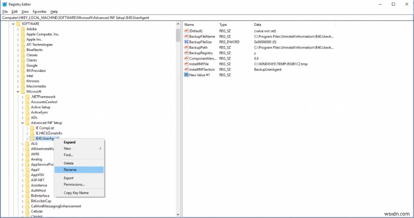This screenshot has width=414, height=218.
Task: Click the tree pane scroll down arrow
Action: [x=178, y=214]
